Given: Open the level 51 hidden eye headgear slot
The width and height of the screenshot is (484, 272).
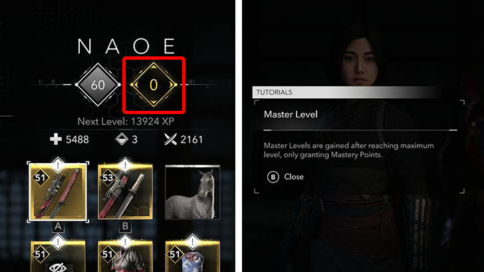Looking at the screenshot, I should 58,257.
